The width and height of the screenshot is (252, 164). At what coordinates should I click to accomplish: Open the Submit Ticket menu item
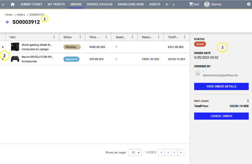coord(31,4)
